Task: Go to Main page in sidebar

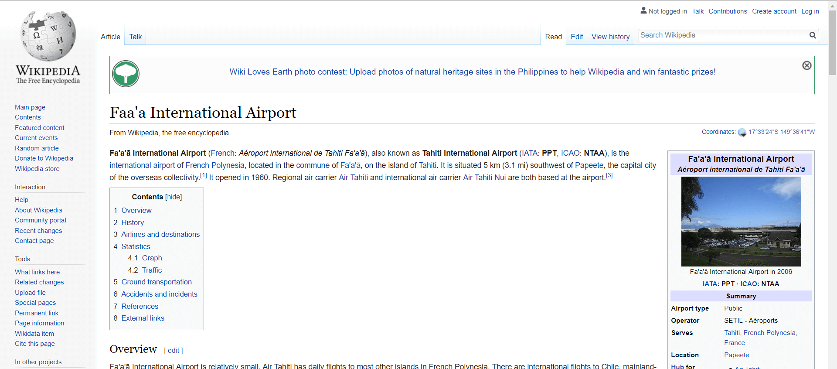Action: [x=30, y=107]
